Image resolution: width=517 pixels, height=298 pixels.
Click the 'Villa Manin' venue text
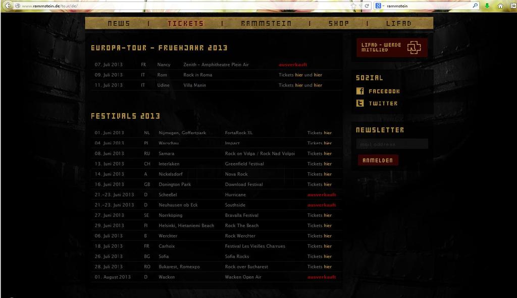[x=194, y=85]
